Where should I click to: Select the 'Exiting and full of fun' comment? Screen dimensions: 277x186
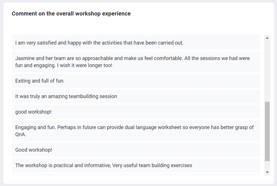point(136,81)
